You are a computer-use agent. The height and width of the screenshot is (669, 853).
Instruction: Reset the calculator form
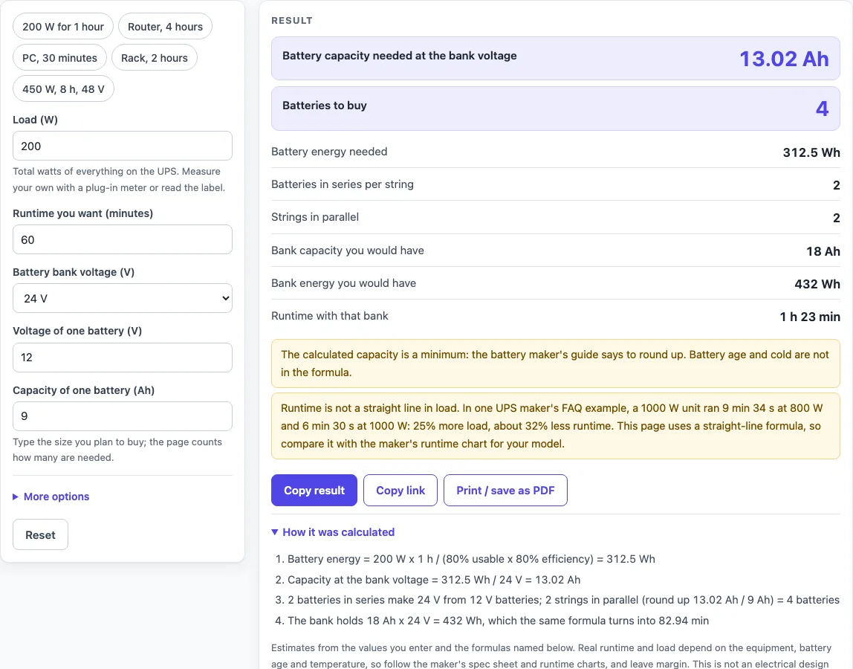[41, 534]
